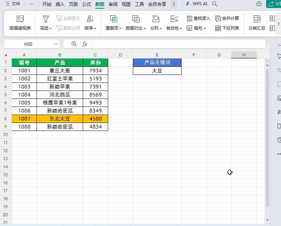Open the 会员专享 tab
The image size is (281, 226).
157,4
